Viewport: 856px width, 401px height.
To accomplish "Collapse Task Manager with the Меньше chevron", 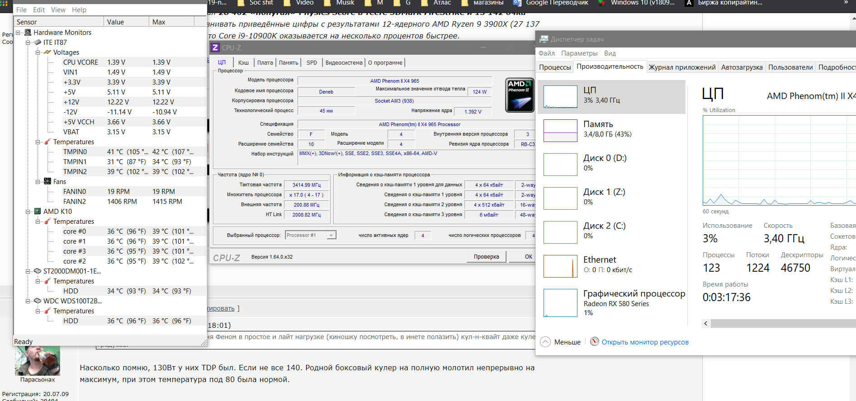I will coord(546,342).
